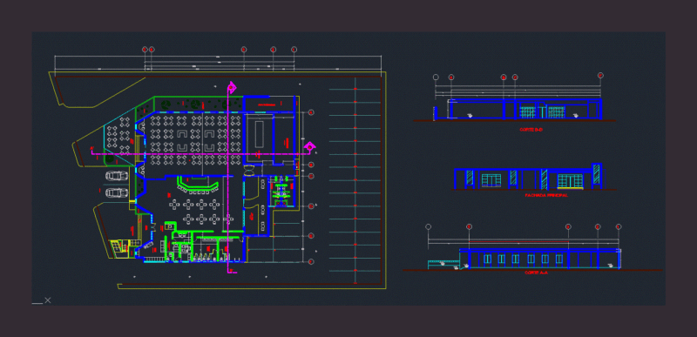Viewport: 697px width, 337px height.
Task: Pick the magenta section marker beside the plan's east wall
Action: (309, 146)
